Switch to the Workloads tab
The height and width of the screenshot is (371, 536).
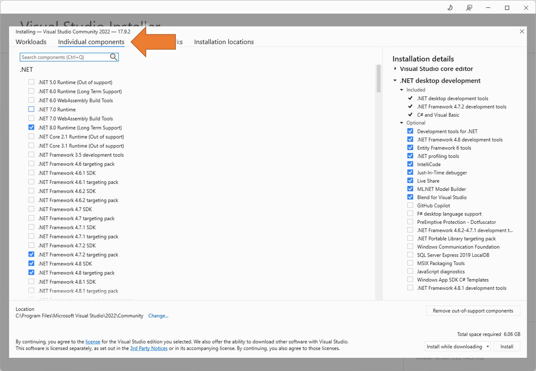click(31, 42)
